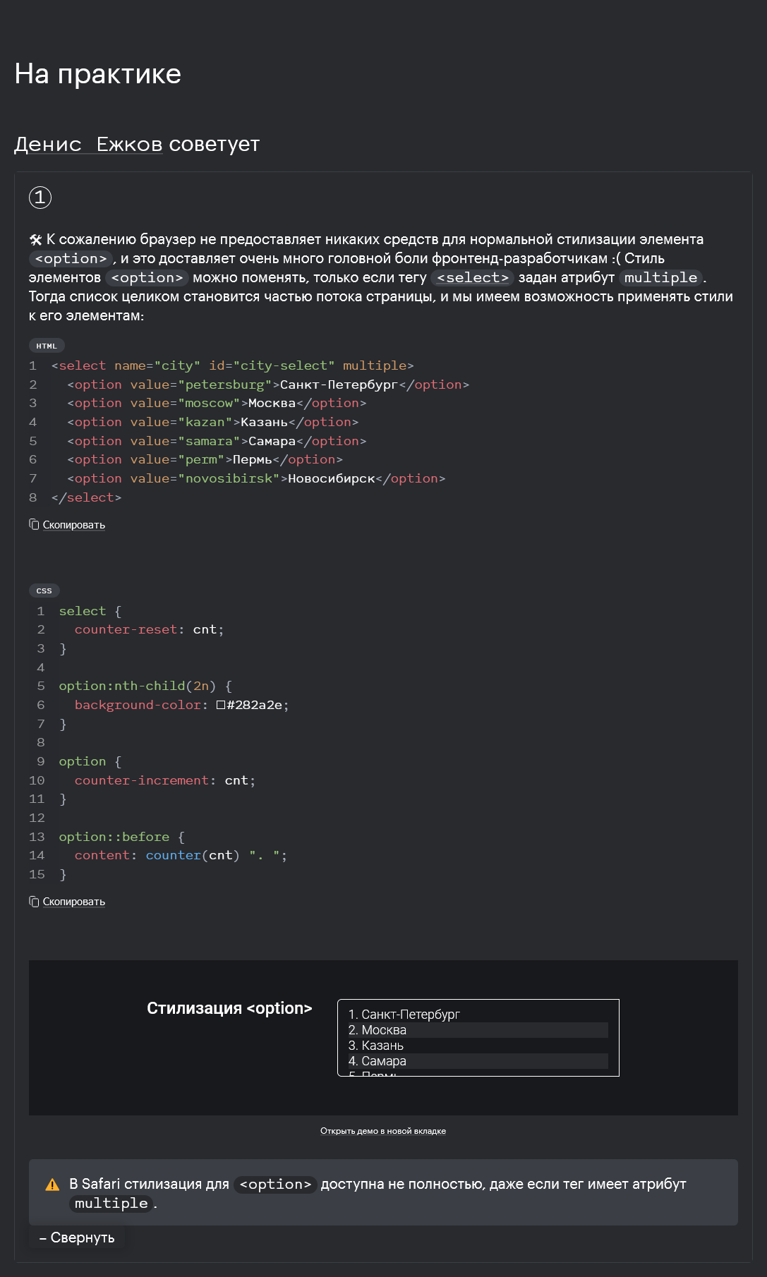767x1277 pixels.
Task: Click the На практике heading
Action: pyautogui.click(x=98, y=73)
